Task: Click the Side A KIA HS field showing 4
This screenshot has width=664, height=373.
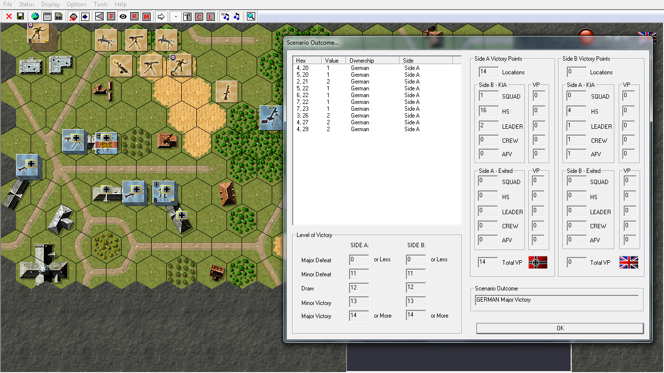Action: point(577,111)
